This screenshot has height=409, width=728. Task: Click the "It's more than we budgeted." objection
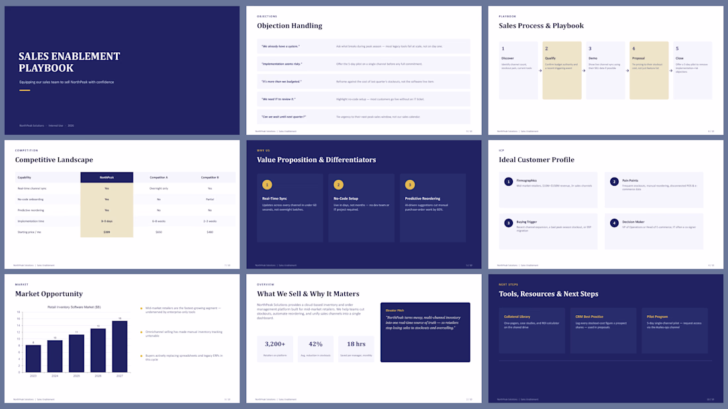(x=281, y=82)
